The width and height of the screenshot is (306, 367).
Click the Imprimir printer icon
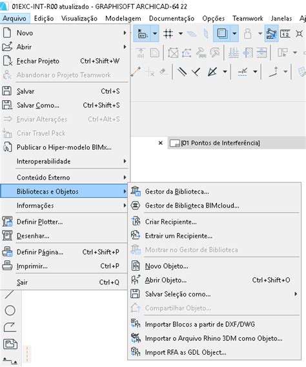[7, 266]
